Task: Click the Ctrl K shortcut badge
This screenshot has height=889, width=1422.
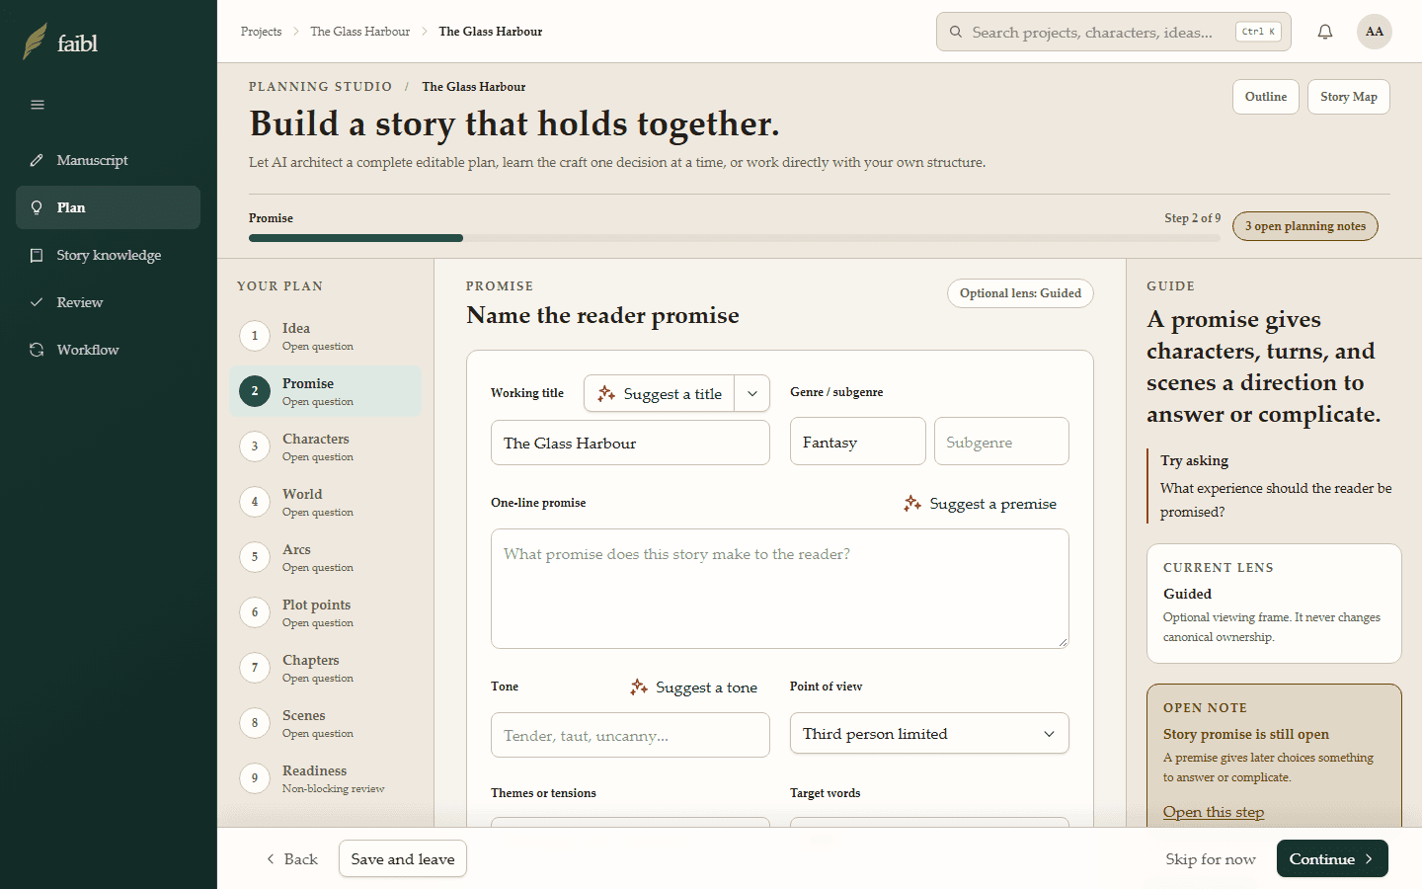Action: (1259, 32)
